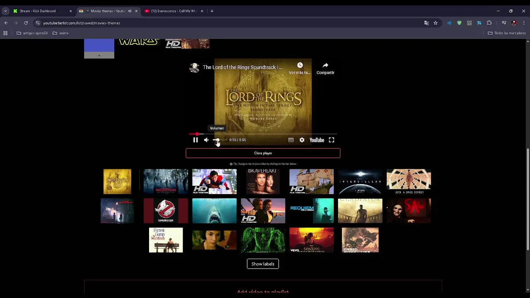530x298 pixels.
Task: Open the video on YouTube via the logo
Action: coord(317,140)
